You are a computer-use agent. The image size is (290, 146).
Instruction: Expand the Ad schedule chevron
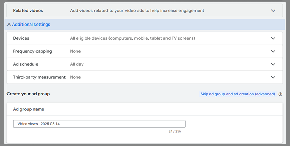click(273, 64)
